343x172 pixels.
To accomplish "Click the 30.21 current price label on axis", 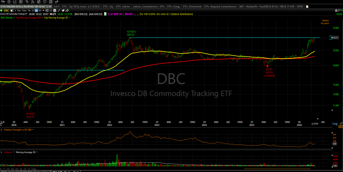I will coord(336,37).
